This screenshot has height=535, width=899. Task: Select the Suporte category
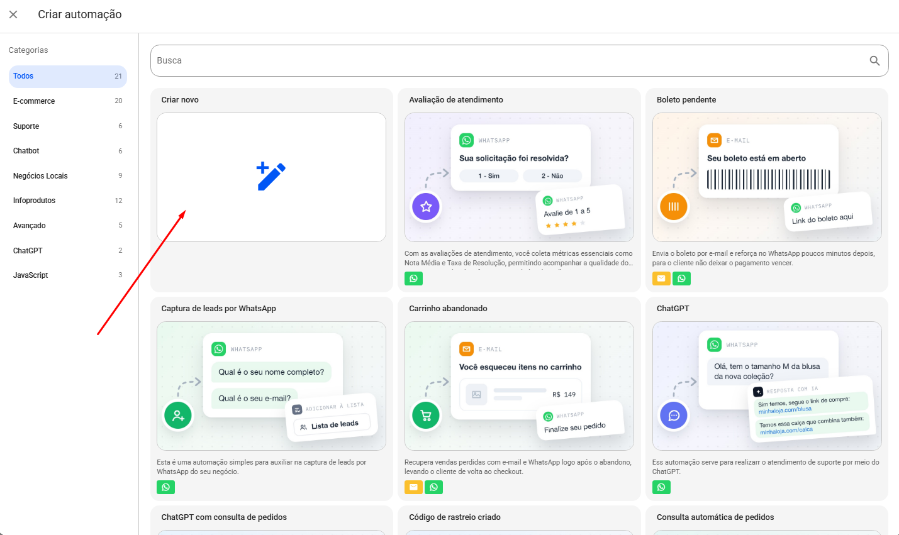(68, 126)
